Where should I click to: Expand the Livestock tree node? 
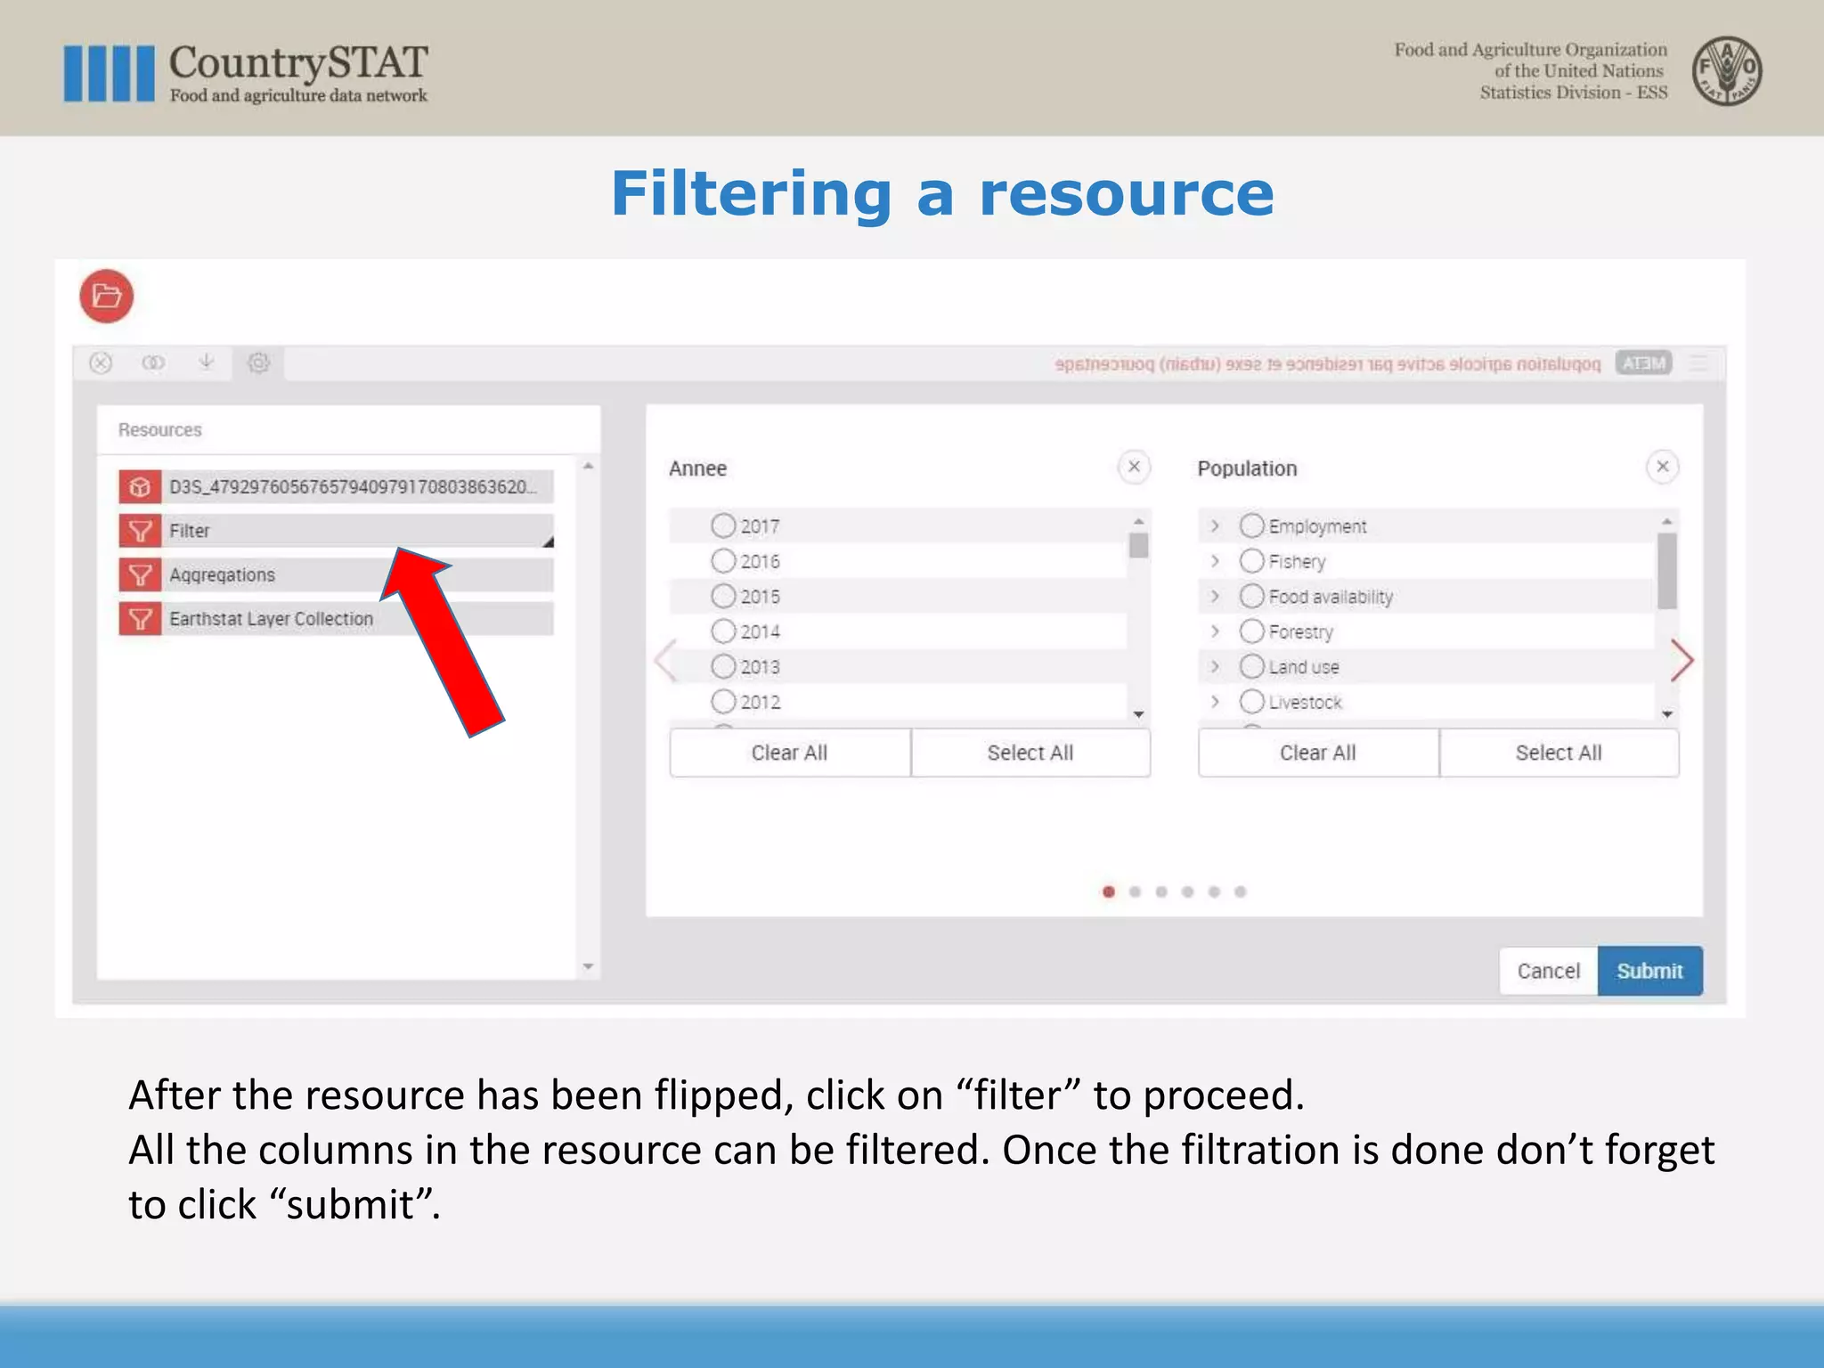(x=1215, y=702)
